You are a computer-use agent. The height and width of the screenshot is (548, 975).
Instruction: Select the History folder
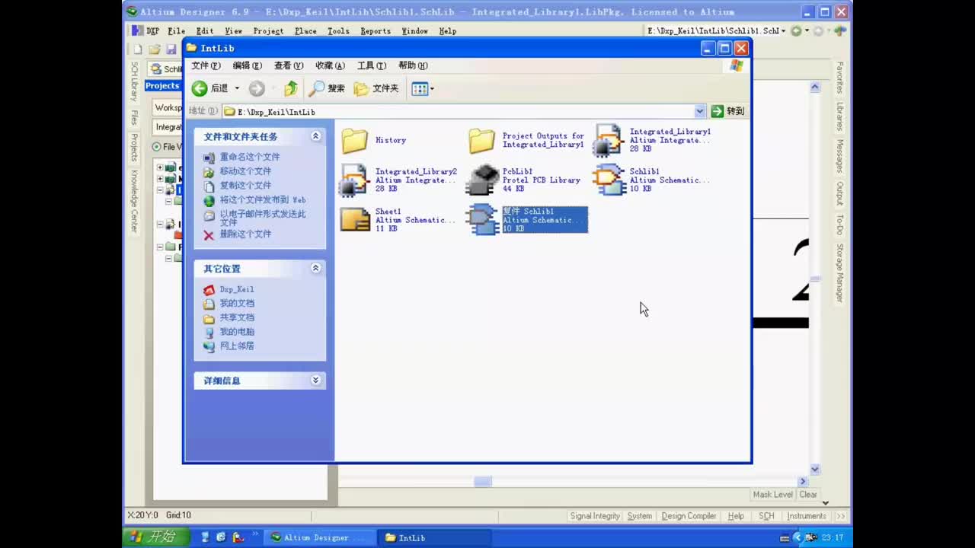(x=373, y=140)
